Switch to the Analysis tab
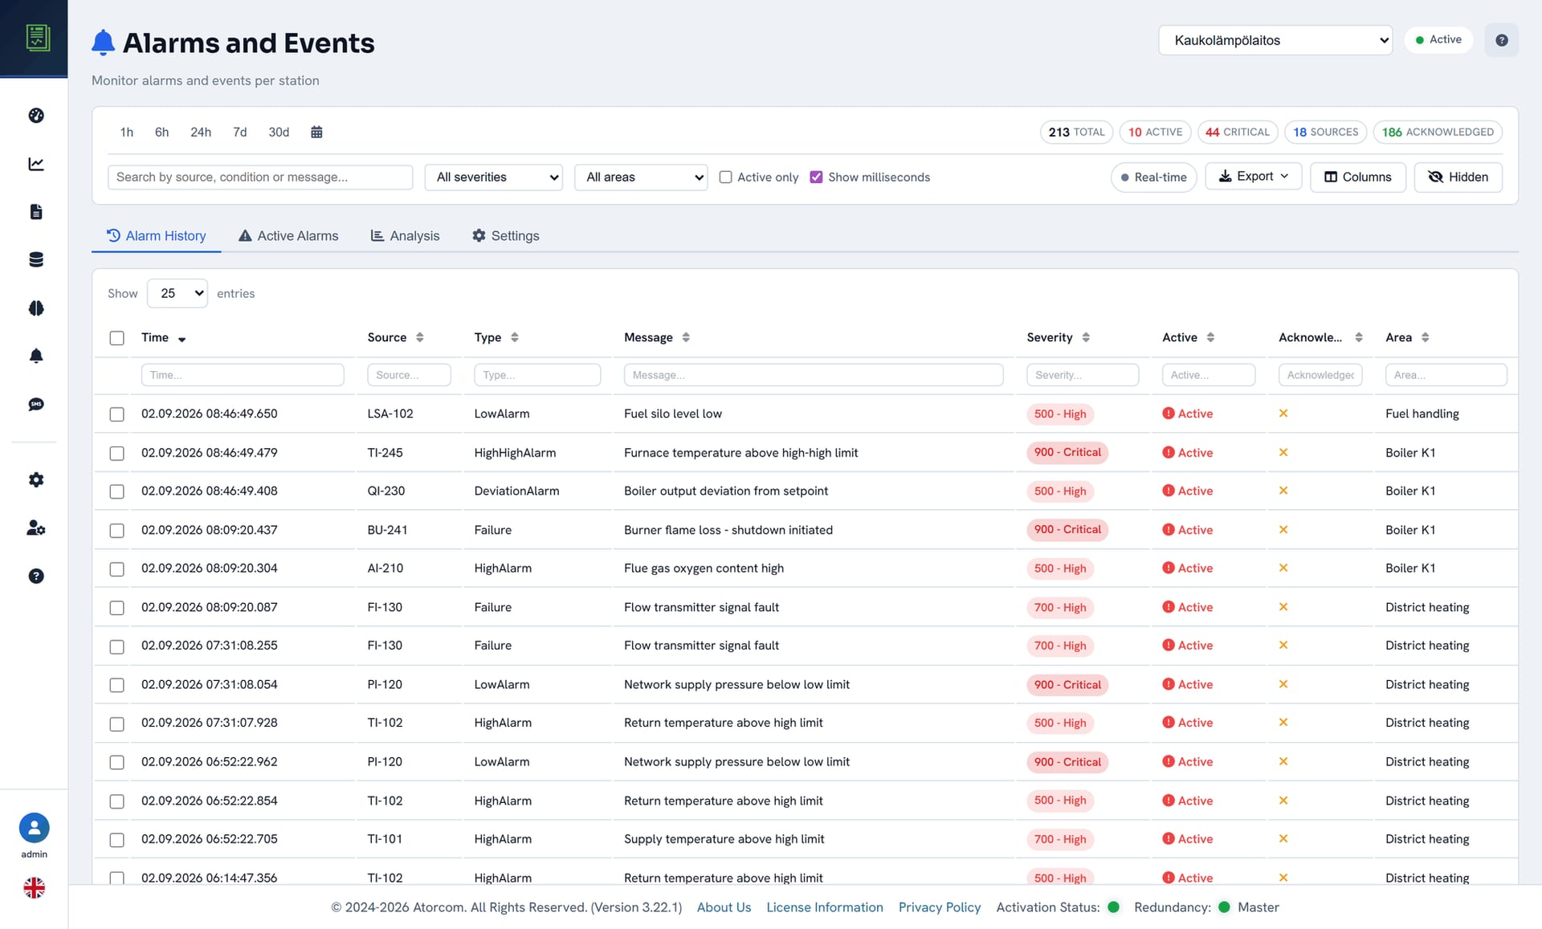 [405, 235]
